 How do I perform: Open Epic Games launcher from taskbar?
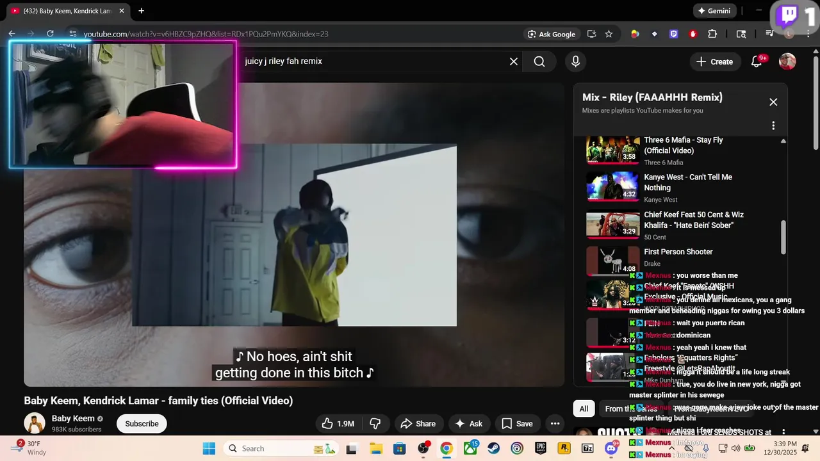[x=541, y=448]
